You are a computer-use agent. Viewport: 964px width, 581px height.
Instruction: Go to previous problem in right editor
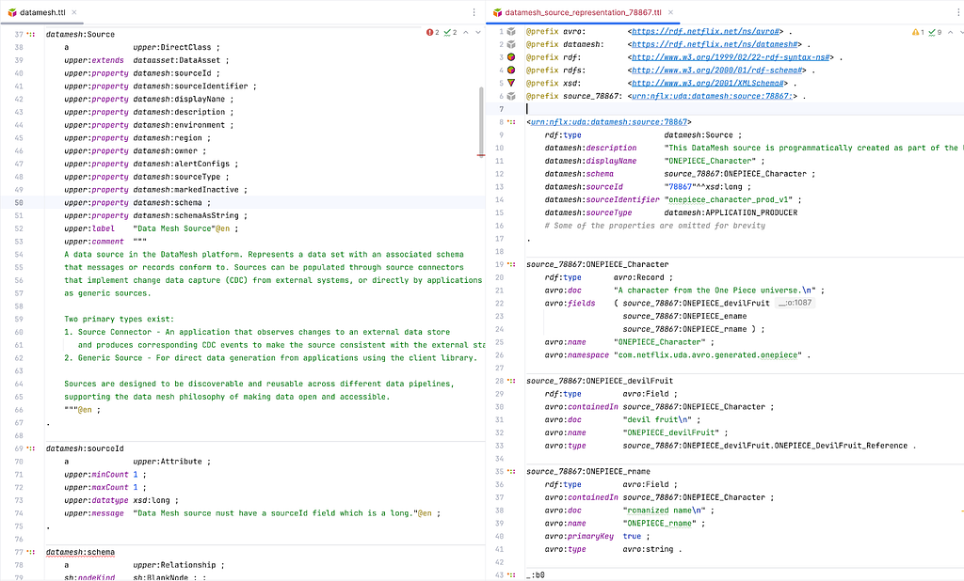pyautogui.click(x=951, y=33)
